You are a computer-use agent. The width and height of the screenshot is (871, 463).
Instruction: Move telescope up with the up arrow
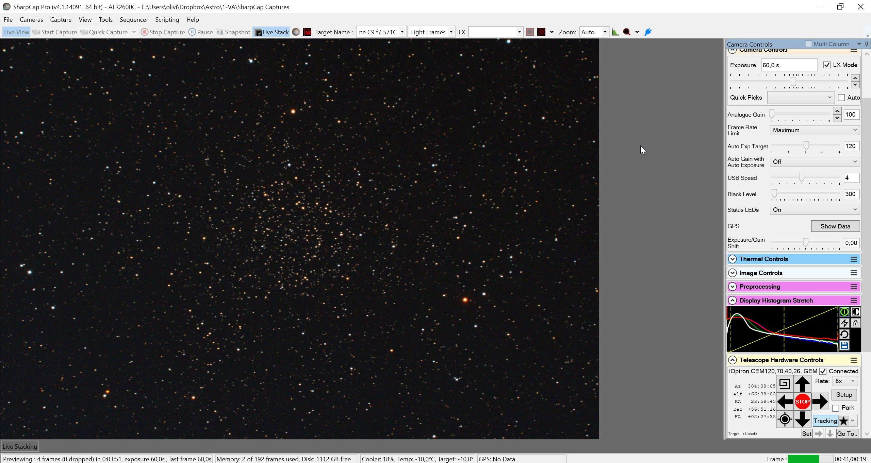click(x=802, y=384)
